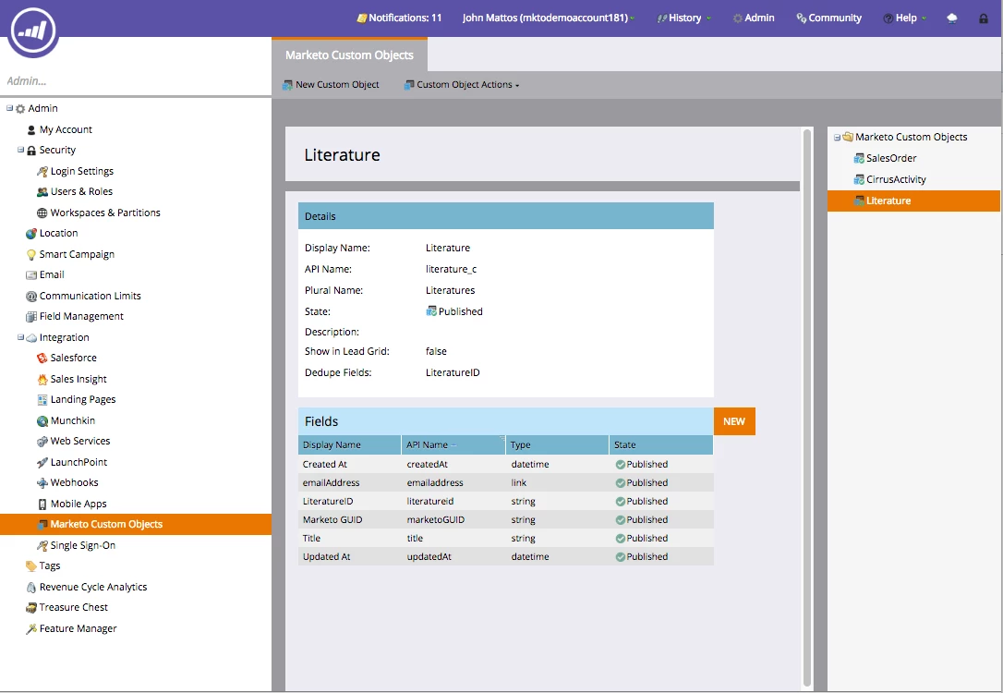Click the Details section header
Viewport: 1003px width, 693px height.
[x=505, y=216]
